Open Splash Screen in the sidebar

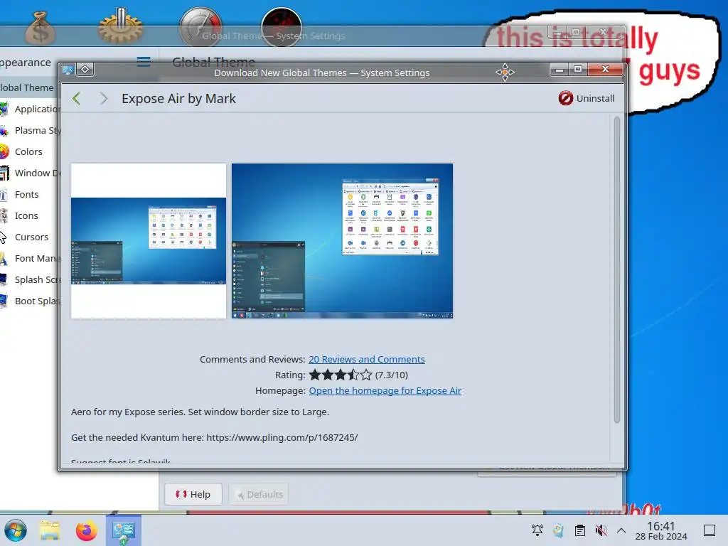28,280
